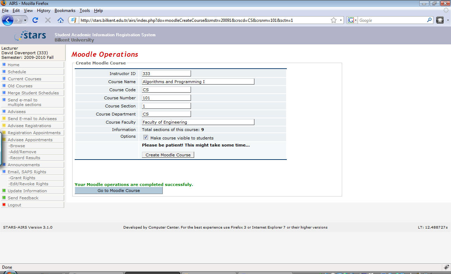The width and height of the screenshot is (451, 274).
Task: Click the Course Name field
Action: pyautogui.click(x=198, y=82)
